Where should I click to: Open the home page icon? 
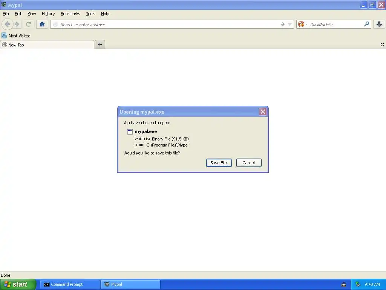point(42,24)
